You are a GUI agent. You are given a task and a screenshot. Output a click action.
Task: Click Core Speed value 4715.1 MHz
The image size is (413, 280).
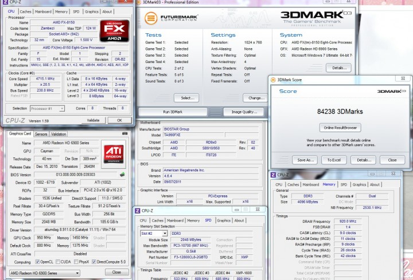click(45, 79)
